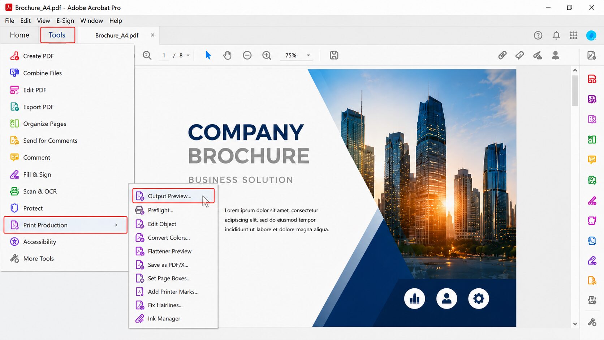
Task: Open the notifications bell
Action: 556,35
